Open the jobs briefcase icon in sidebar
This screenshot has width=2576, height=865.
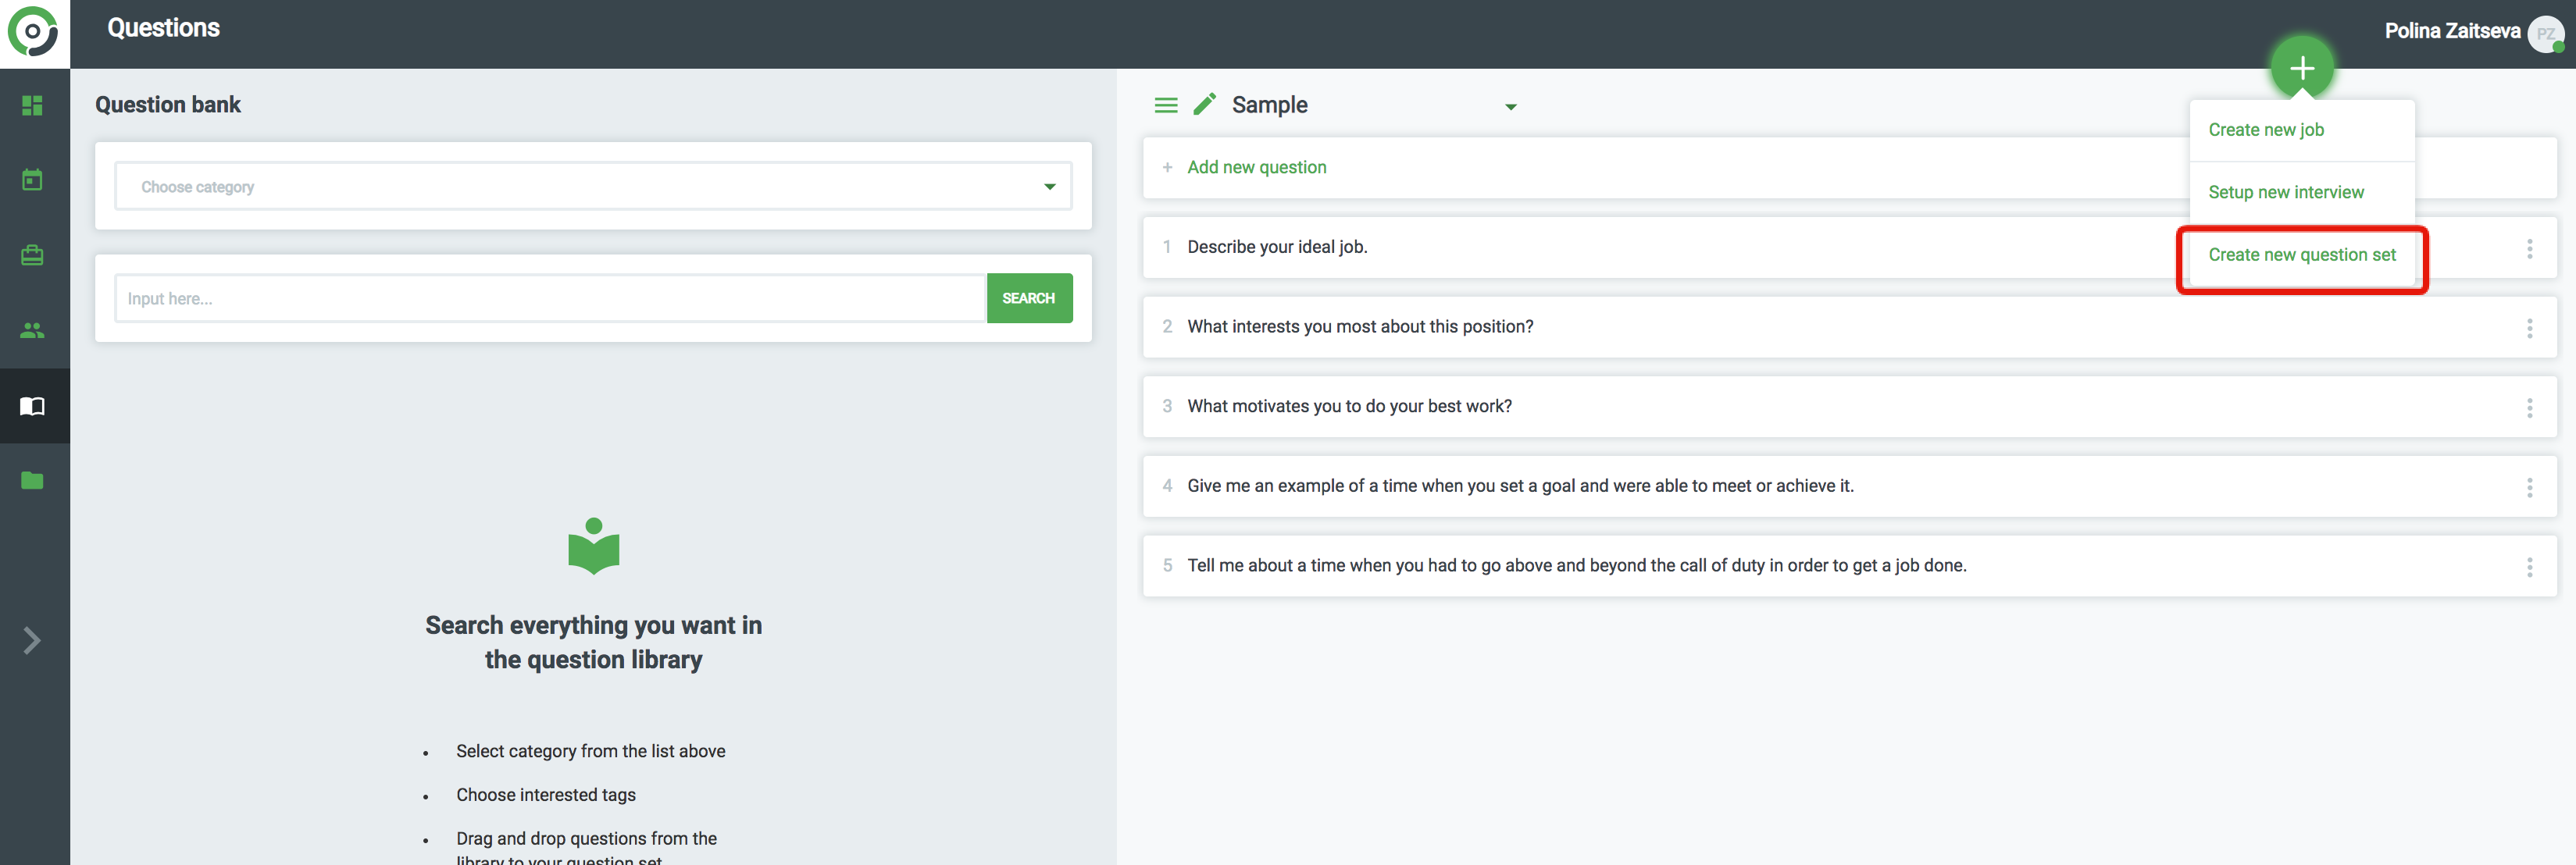[x=32, y=255]
